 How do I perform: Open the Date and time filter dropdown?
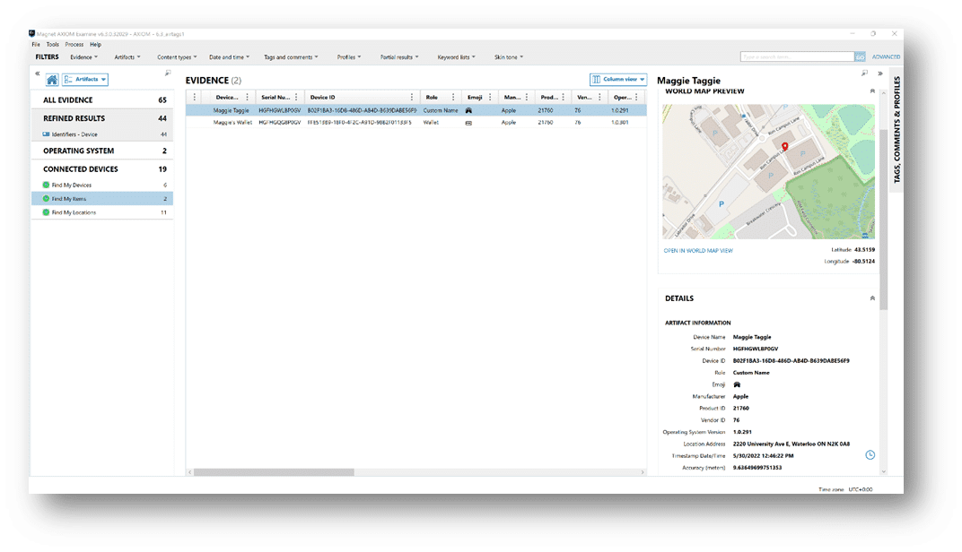point(229,57)
